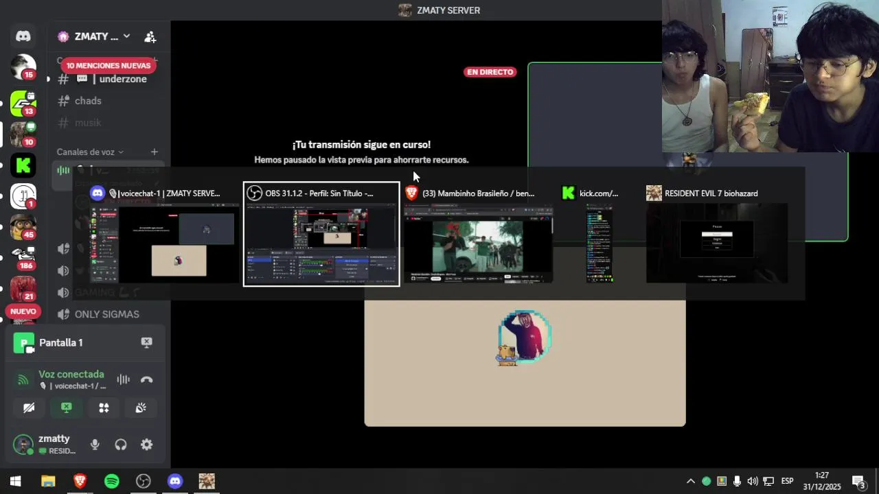Open Brave browser from taskbar

pos(80,481)
